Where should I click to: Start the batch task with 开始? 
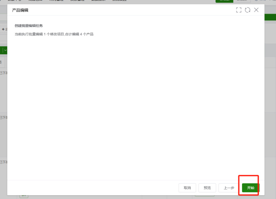pos(250,188)
